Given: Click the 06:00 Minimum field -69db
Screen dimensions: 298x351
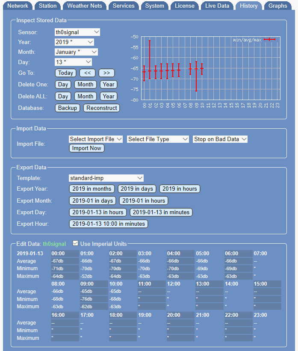Looking at the screenshot, I should [239, 268].
